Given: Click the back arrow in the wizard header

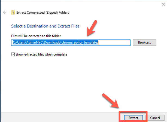Looking at the screenshot, I should tap(5, 12).
